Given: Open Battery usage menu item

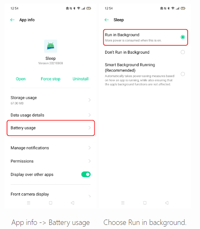Looking at the screenshot, I should (51, 128).
